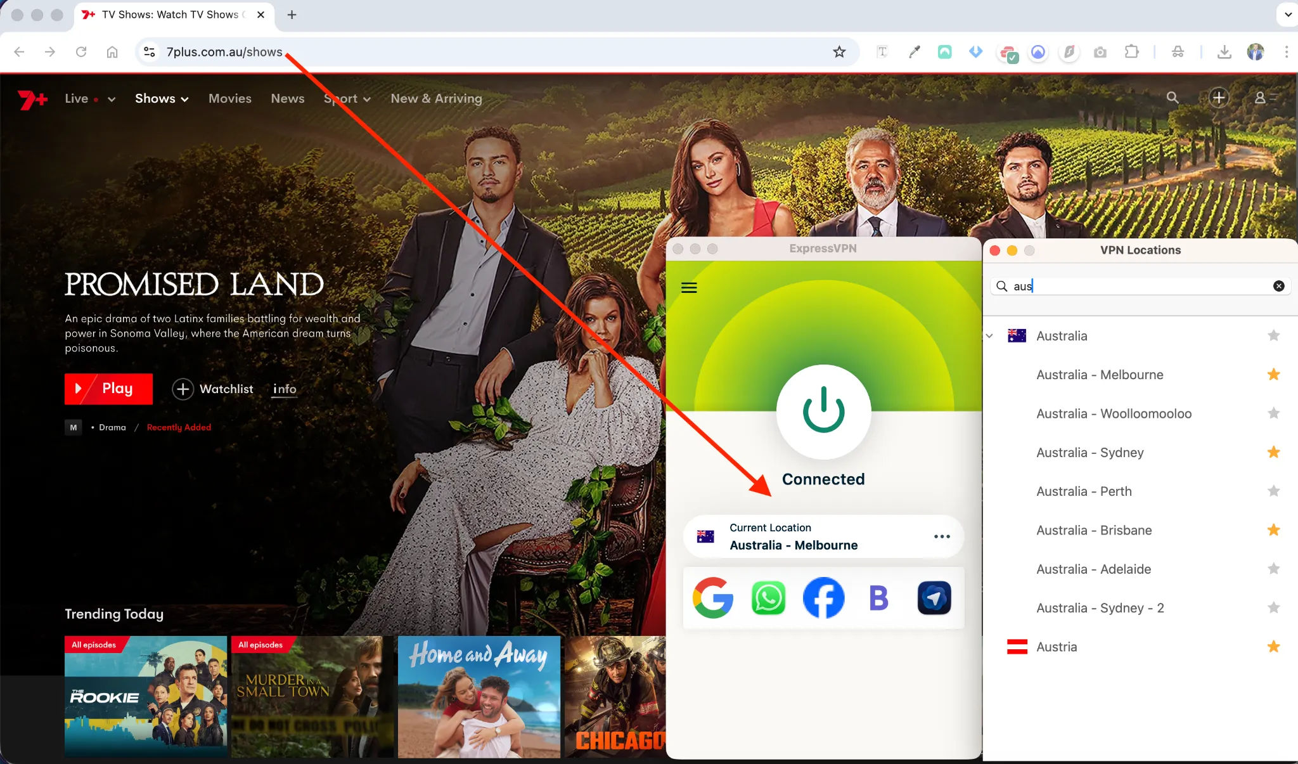Toggle favorite star for Australia - Sydney
1298x764 pixels.
[1274, 452]
